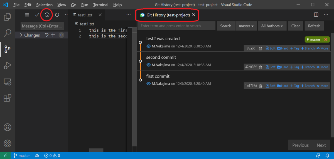
Task: Click the commit Message input box
Action: [x=42, y=26]
